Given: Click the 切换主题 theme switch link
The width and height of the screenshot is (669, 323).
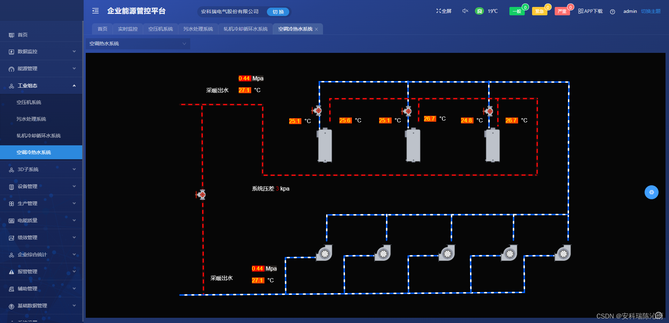Looking at the screenshot, I should coord(651,11).
